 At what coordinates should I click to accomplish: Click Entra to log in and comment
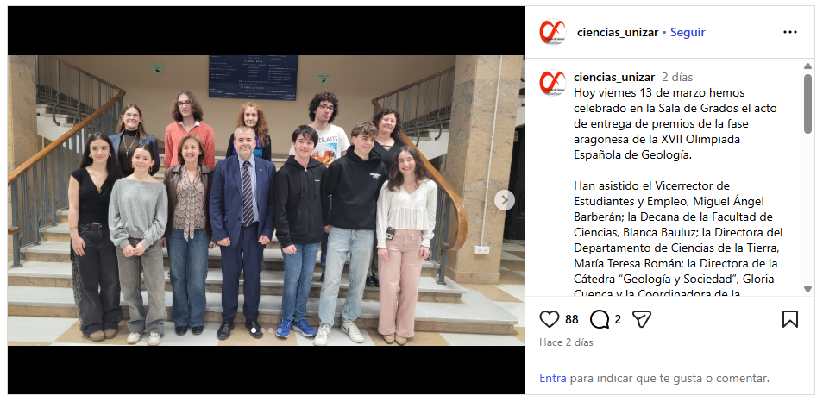click(553, 378)
